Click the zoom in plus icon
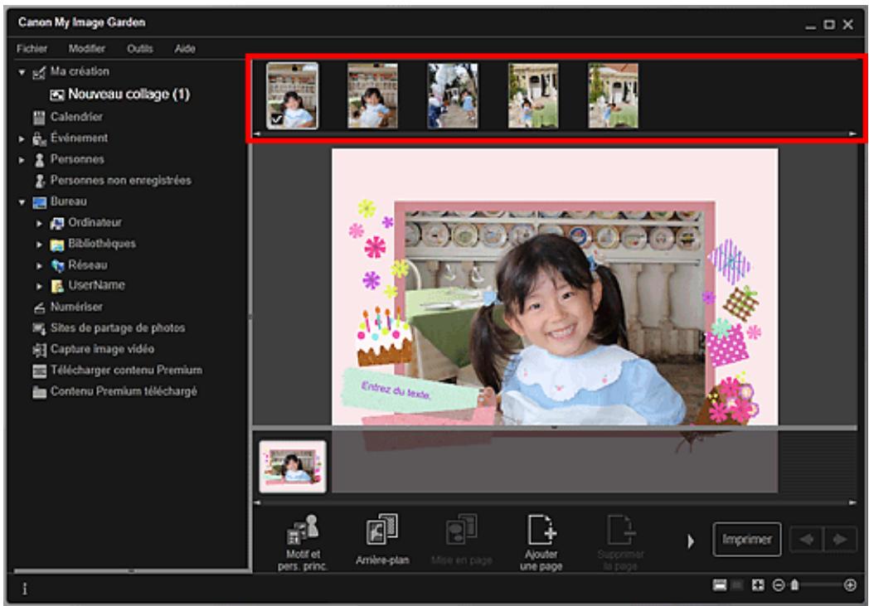 [850, 584]
